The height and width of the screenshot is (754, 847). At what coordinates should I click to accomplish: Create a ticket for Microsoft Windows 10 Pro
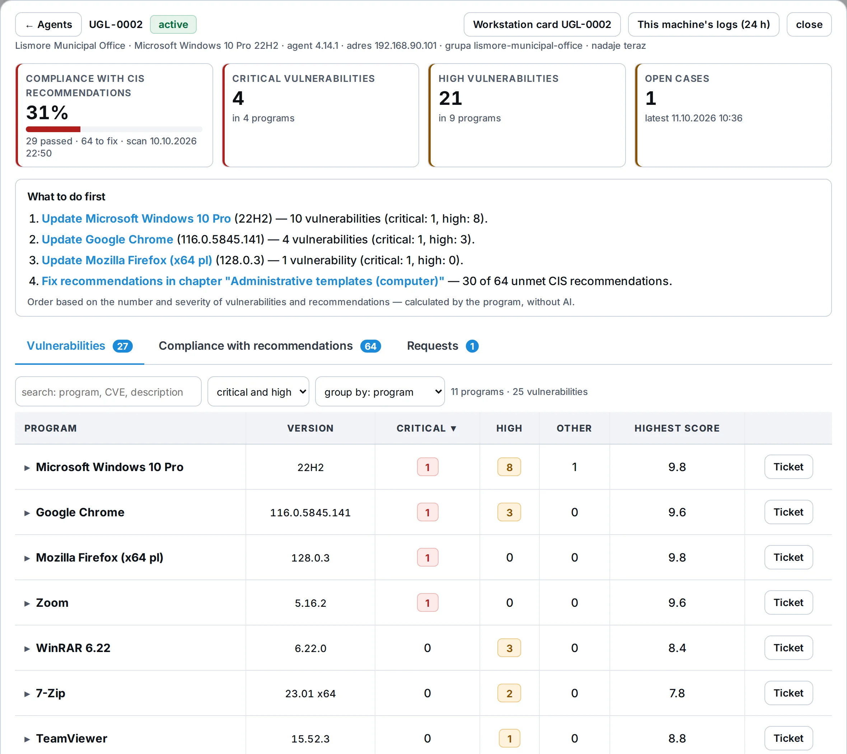tap(788, 467)
